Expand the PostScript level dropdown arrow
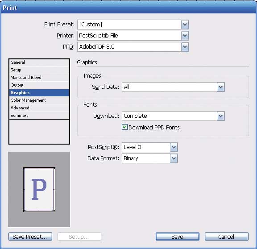The height and width of the screenshot is (249, 257). point(174,147)
